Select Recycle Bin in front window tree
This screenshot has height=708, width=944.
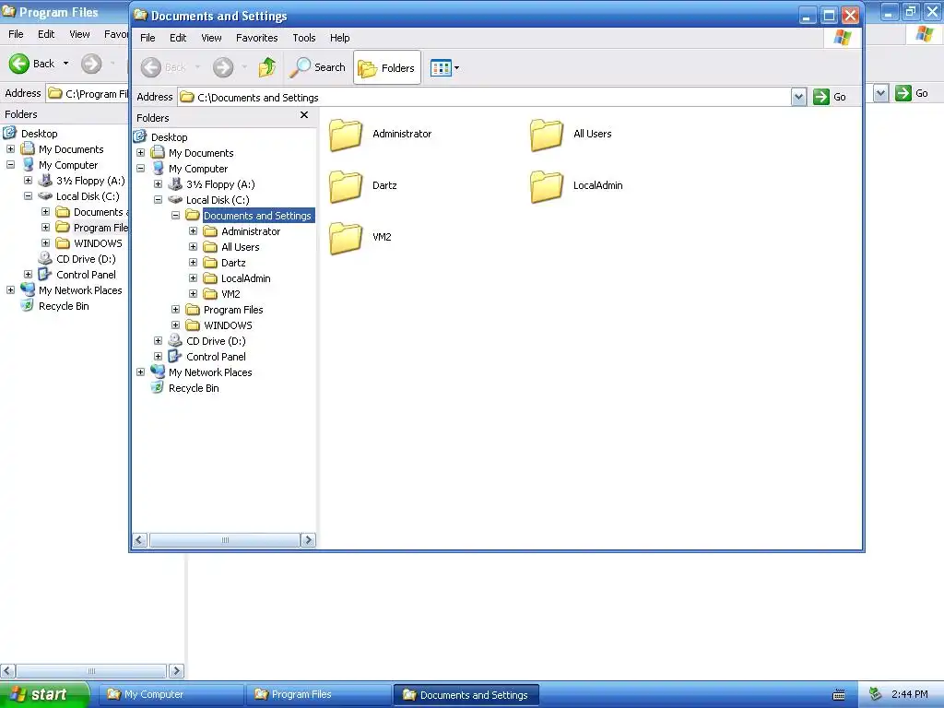click(x=194, y=388)
